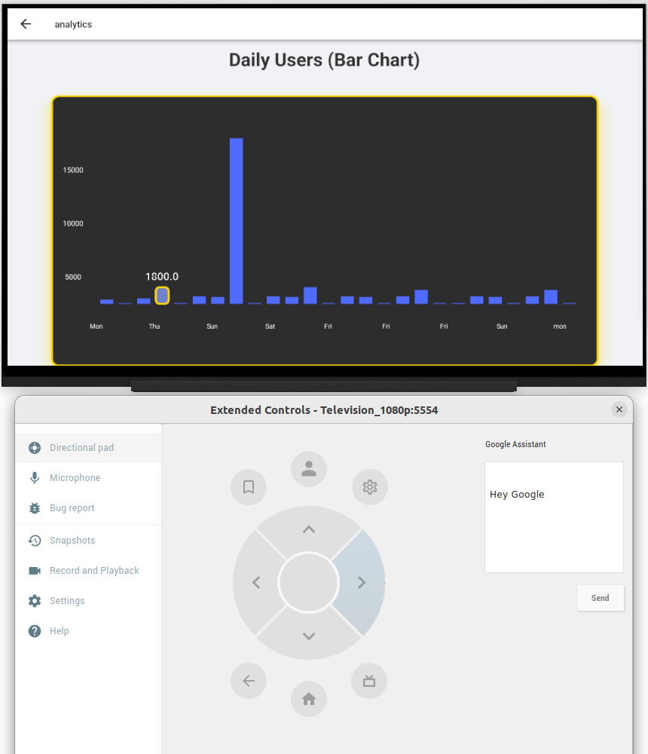Select the highlighted Thu bar on the chart
This screenshot has height=754, width=648.
tap(161, 296)
